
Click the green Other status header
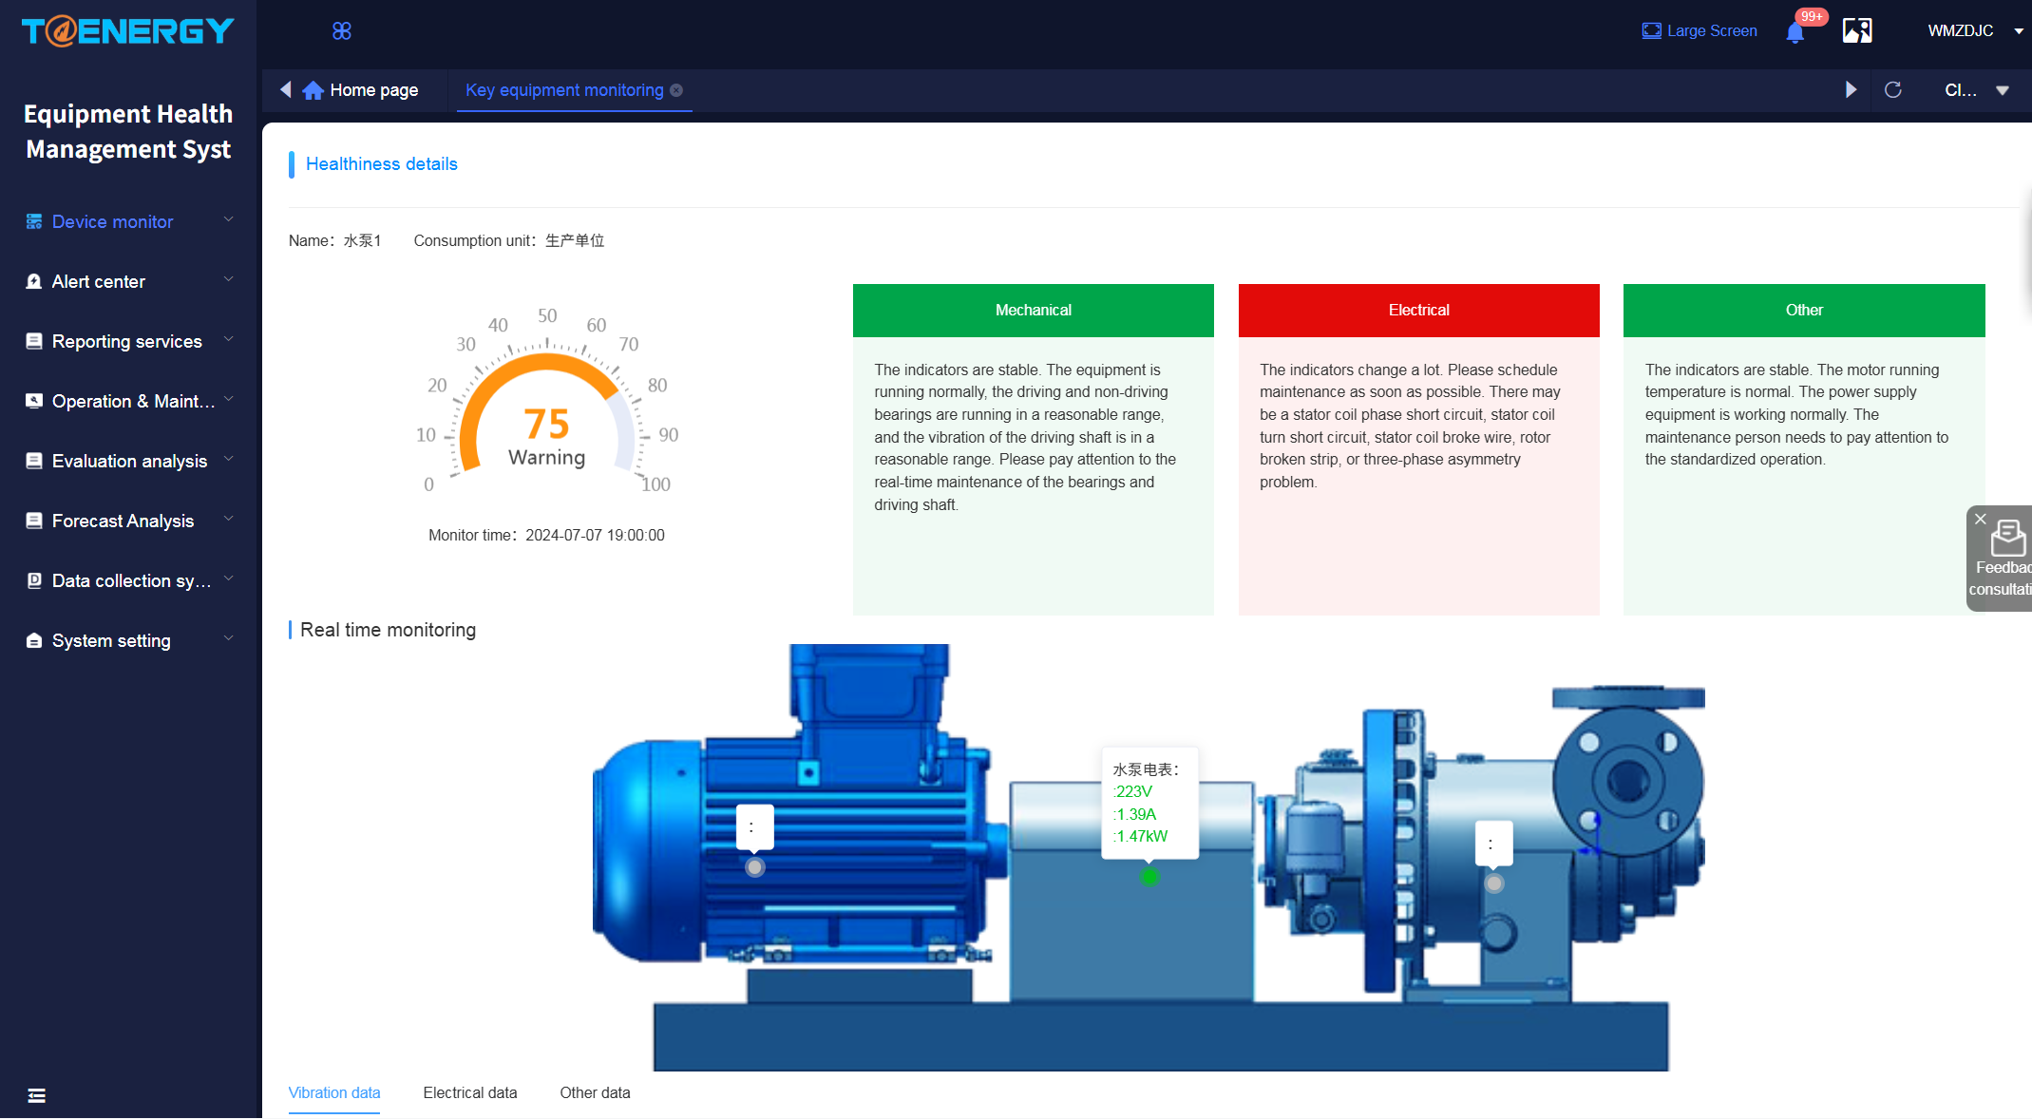pyautogui.click(x=1804, y=311)
